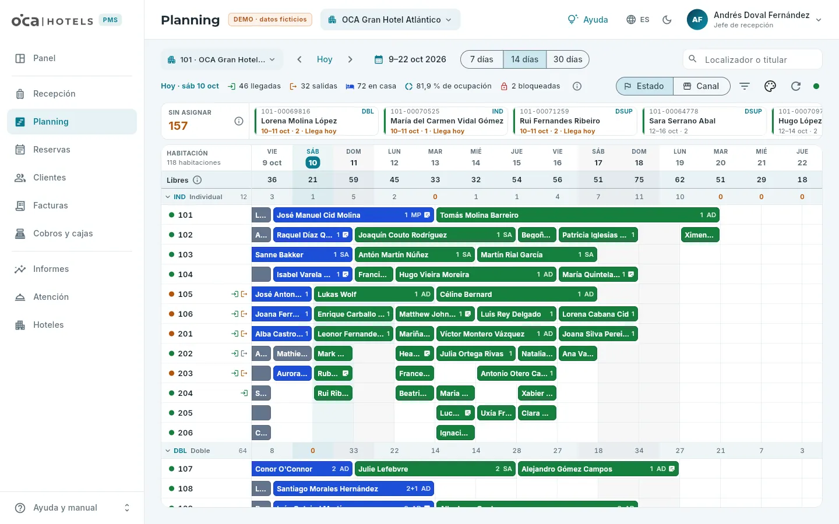
Task: Open the 101 · OCA Gran Hotel dropdown
Action: [222, 59]
